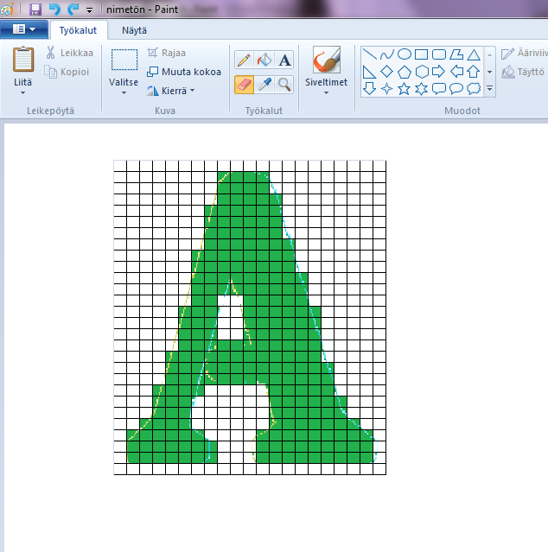Viewport: 548px width, 552px height.
Task: Open the Valitse selection dropdown arrow
Action: pyautogui.click(x=124, y=93)
